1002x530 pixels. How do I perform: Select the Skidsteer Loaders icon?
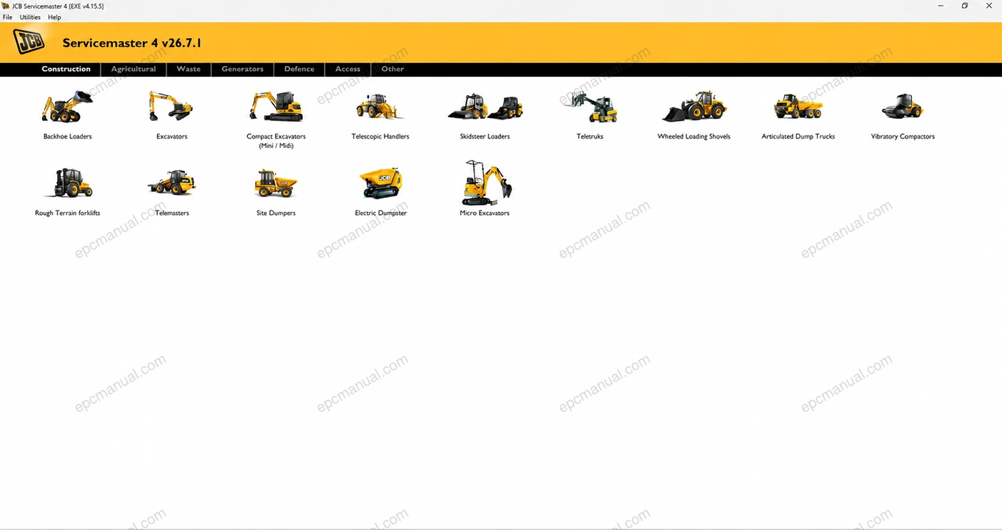click(x=485, y=107)
